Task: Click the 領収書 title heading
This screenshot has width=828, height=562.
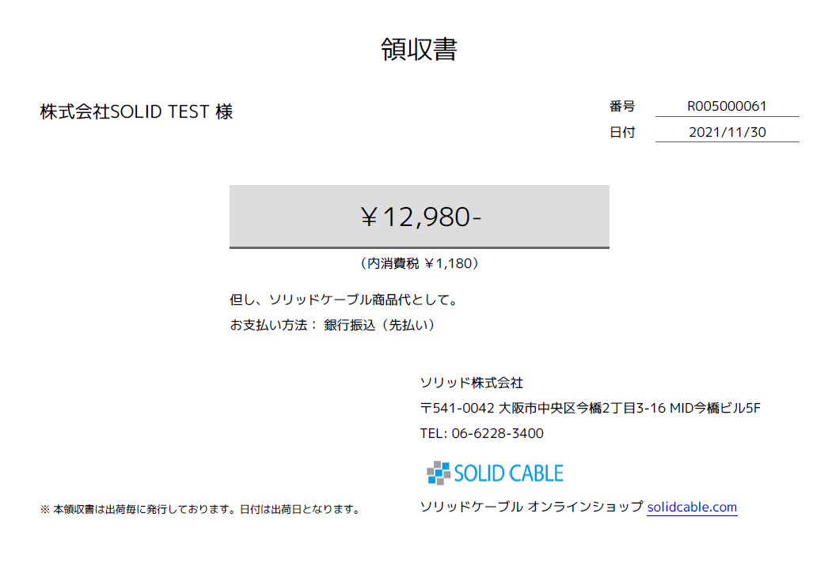Action: [x=420, y=49]
